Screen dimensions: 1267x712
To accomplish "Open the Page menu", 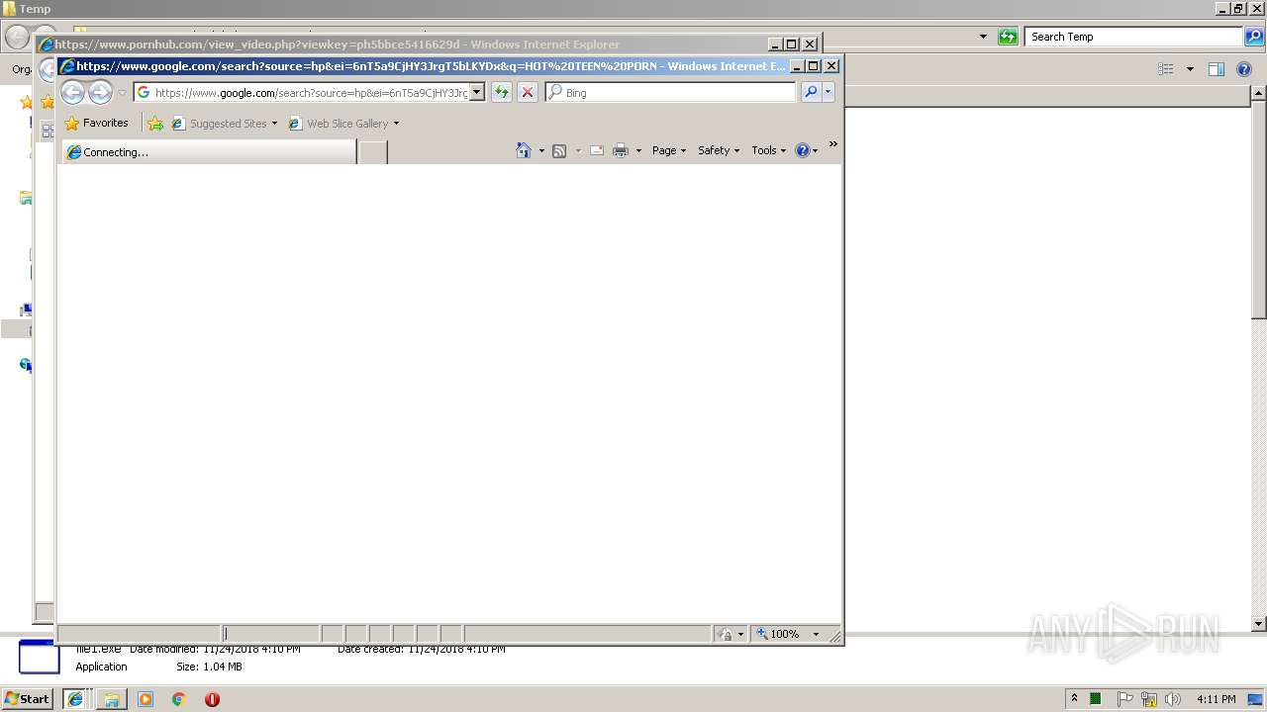I will point(669,150).
